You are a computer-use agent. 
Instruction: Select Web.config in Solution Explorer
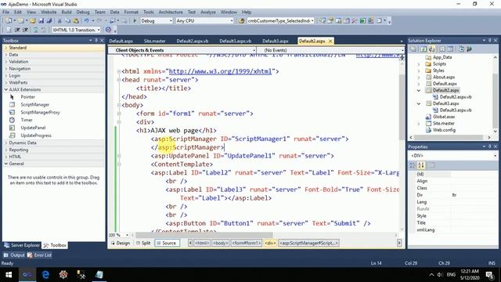pyautogui.click(x=444, y=130)
